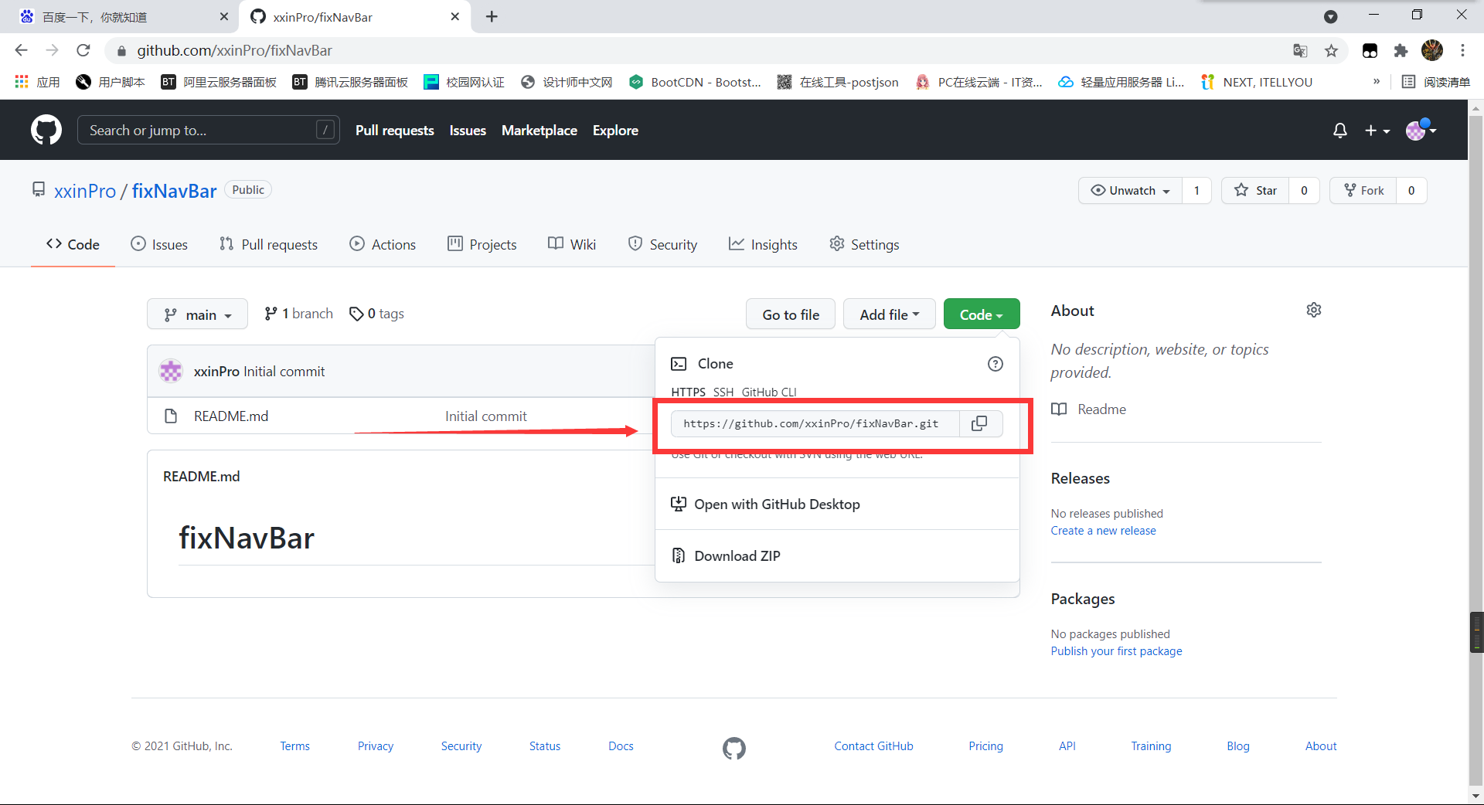Viewport: 1484px width, 805px height.
Task: Click the footer GitHub logo
Action: coord(734,748)
